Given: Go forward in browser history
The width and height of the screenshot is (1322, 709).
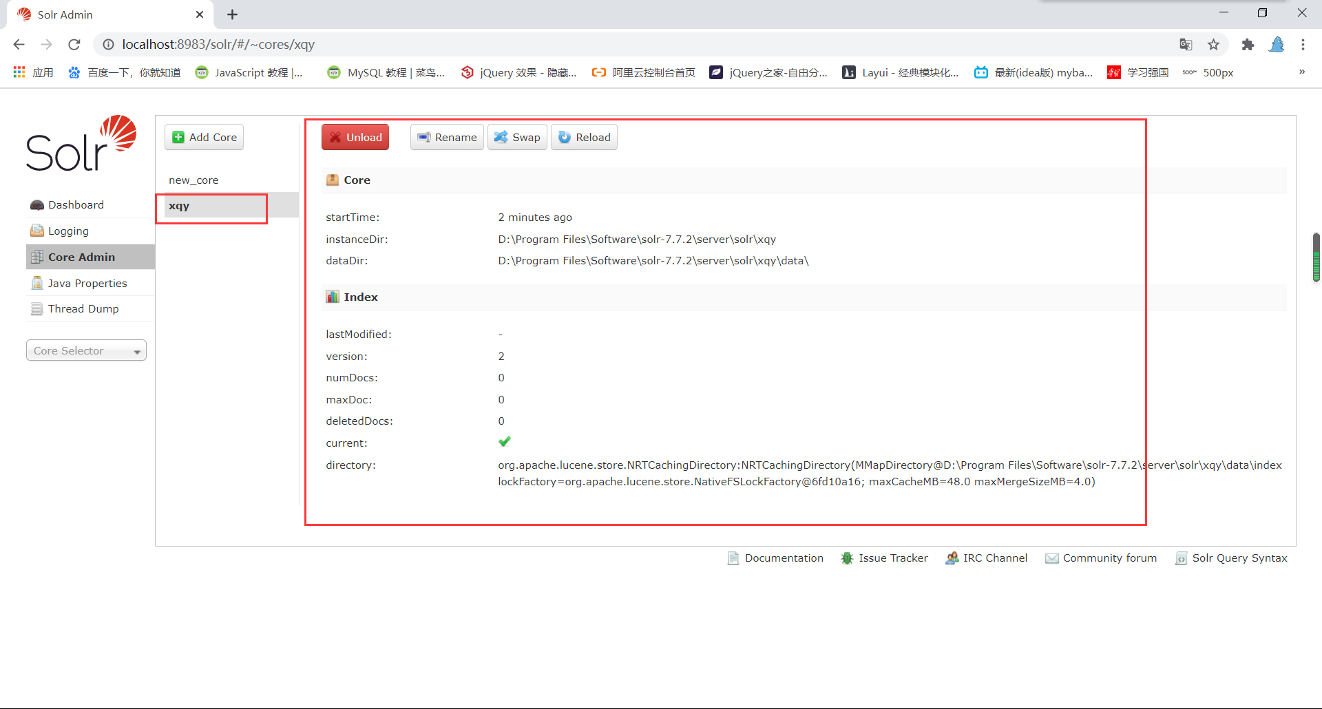Looking at the screenshot, I should point(46,45).
